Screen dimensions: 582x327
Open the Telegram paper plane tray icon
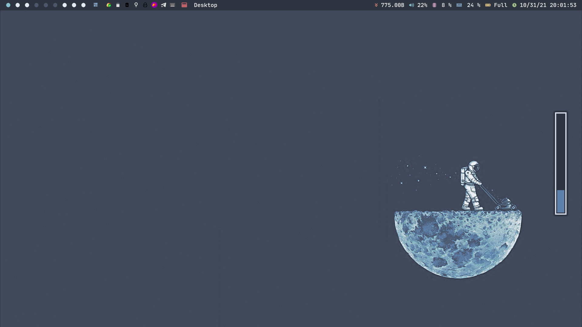click(x=163, y=5)
